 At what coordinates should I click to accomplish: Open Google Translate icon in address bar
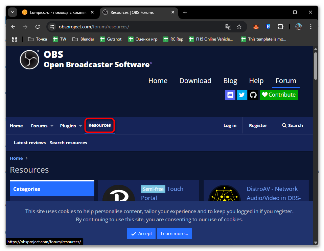pyautogui.click(x=228, y=27)
